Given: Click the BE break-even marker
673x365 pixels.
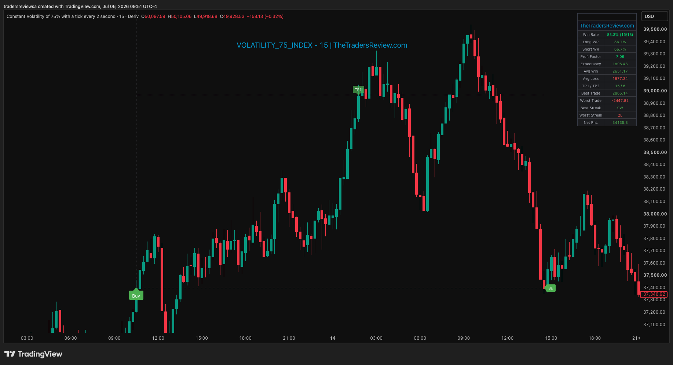Looking at the screenshot, I should coord(550,288).
